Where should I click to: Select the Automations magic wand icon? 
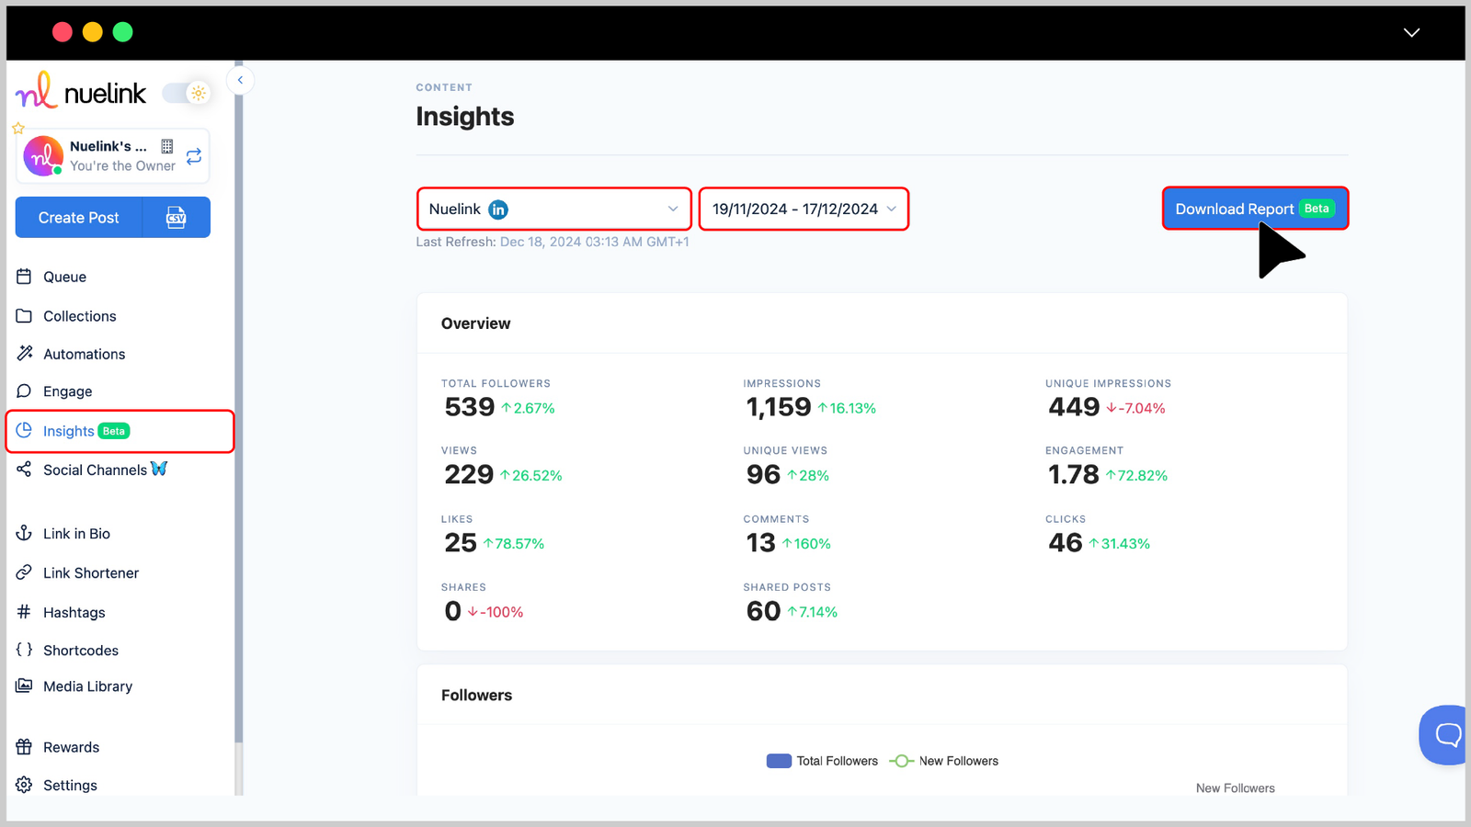(26, 354)
